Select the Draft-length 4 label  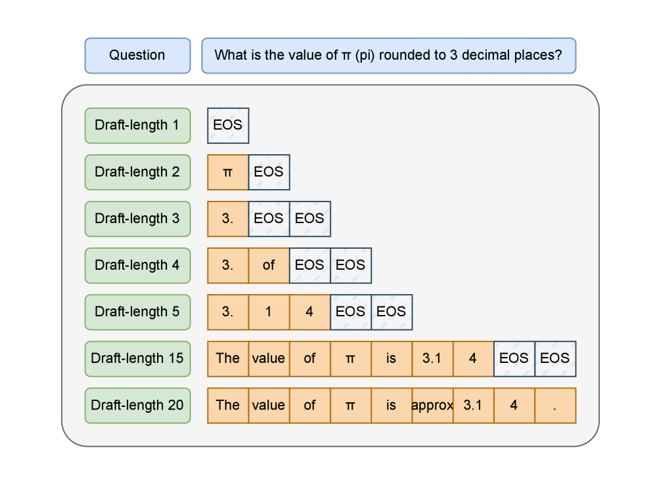[137, 265]
